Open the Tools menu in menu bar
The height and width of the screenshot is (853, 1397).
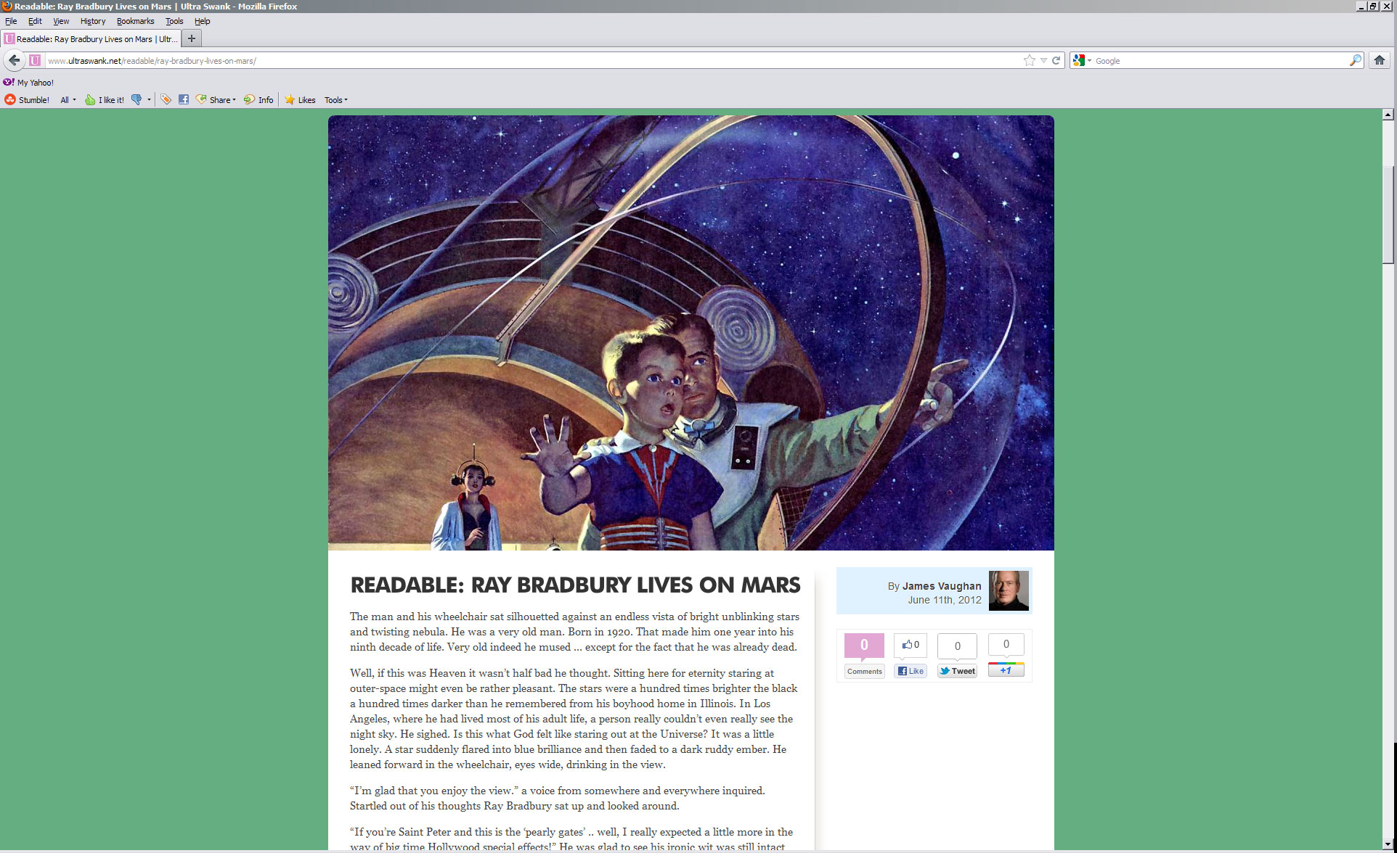[x=174, y=21]
